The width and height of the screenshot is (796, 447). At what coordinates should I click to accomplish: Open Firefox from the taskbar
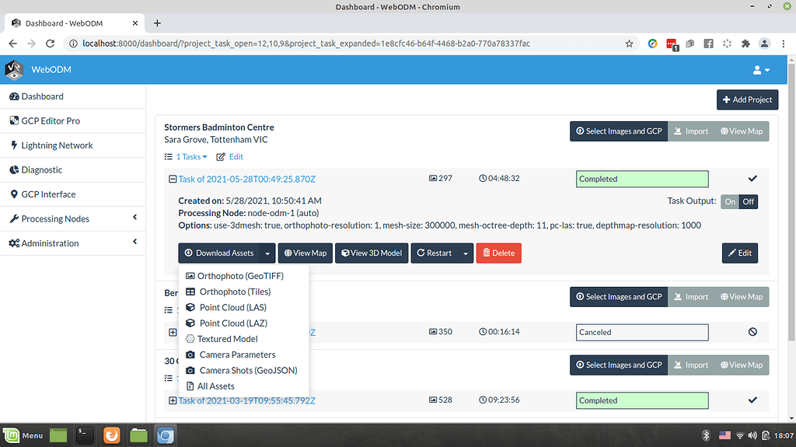point(111,435)
